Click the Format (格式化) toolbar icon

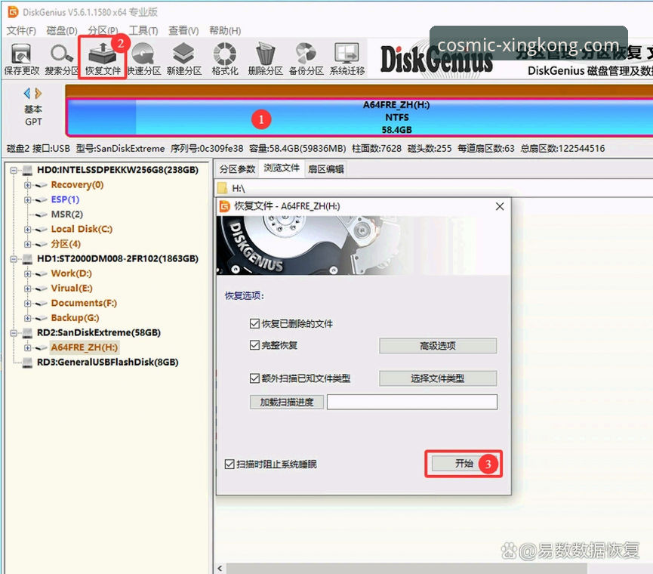[225, 54]
